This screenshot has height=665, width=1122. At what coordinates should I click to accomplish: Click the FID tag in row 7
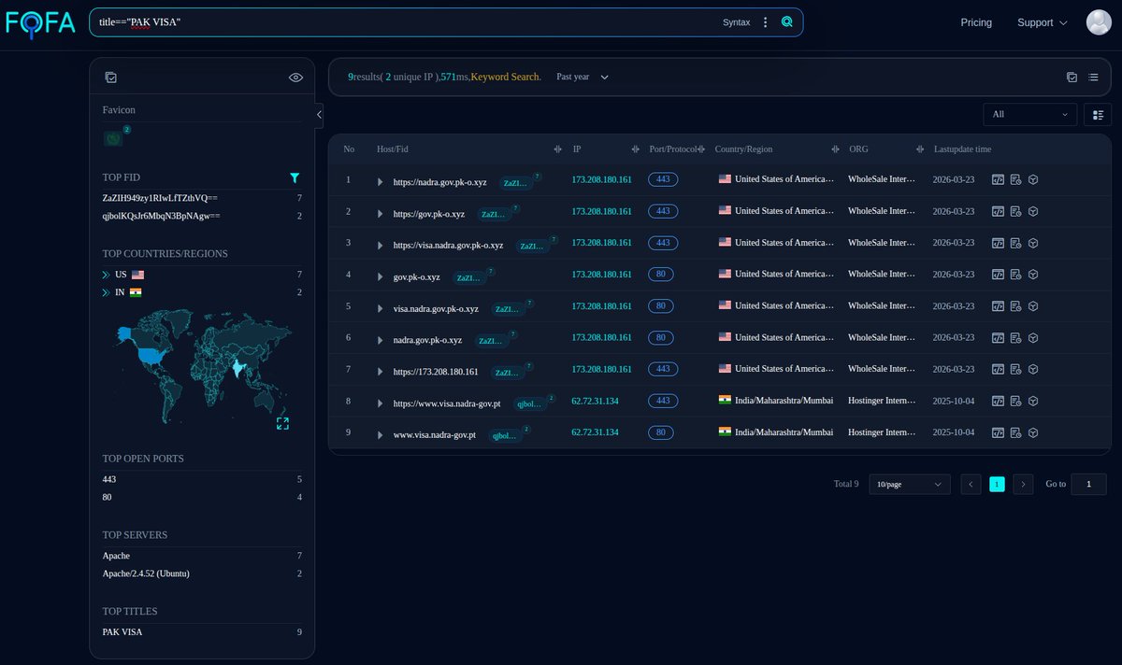point(510,372)
